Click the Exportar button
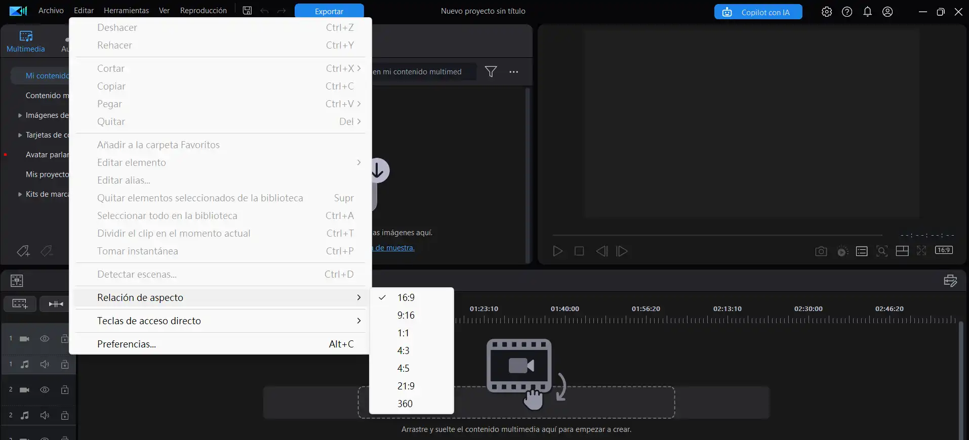 click(329, 11)
